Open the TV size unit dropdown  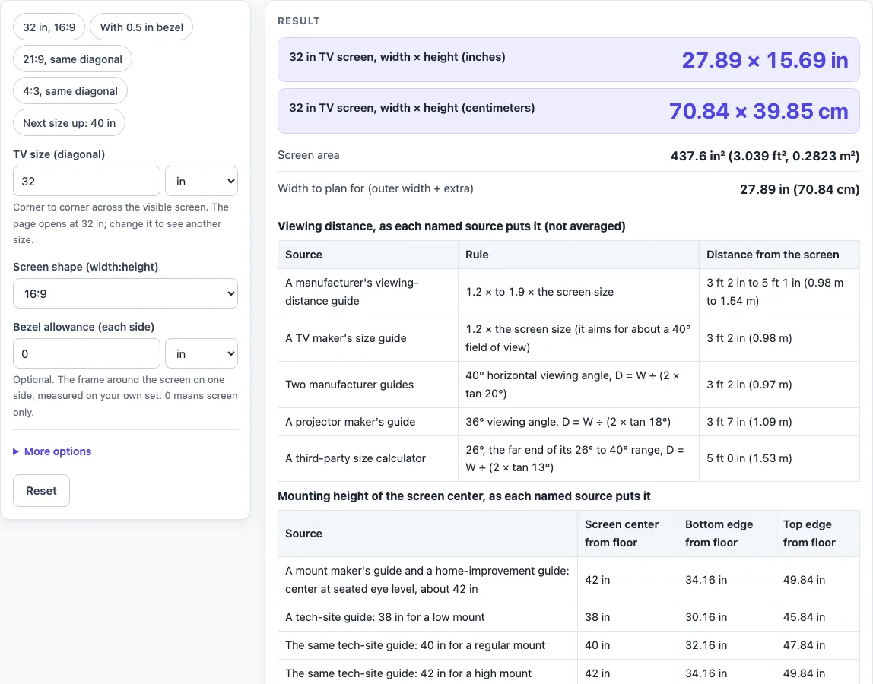(x=202, y=181)
